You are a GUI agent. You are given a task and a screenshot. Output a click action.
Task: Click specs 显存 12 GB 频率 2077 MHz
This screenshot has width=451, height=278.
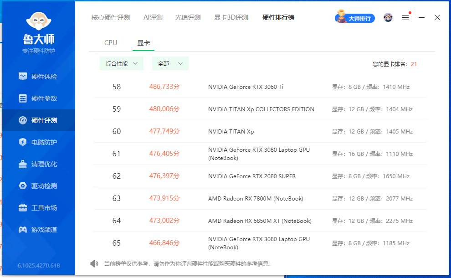(x=372, y=199)
